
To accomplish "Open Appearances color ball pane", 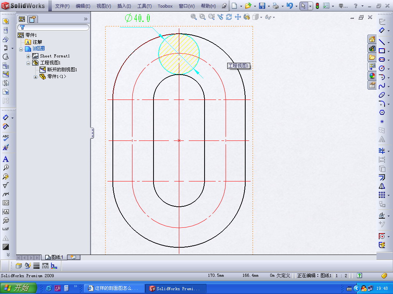I will (372, 76).
